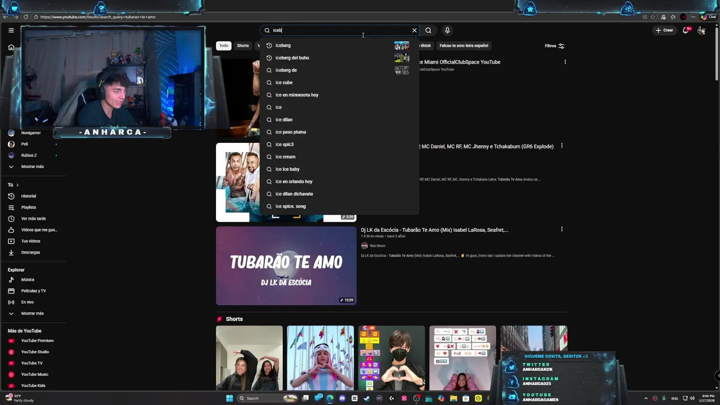Open the first Shorts thumbnail with two girls
Viewport: 720px width, 405px height.
click(x=249, y=358)
